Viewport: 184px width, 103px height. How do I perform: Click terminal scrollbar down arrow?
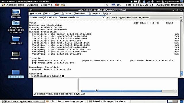[x=181, y=76]
